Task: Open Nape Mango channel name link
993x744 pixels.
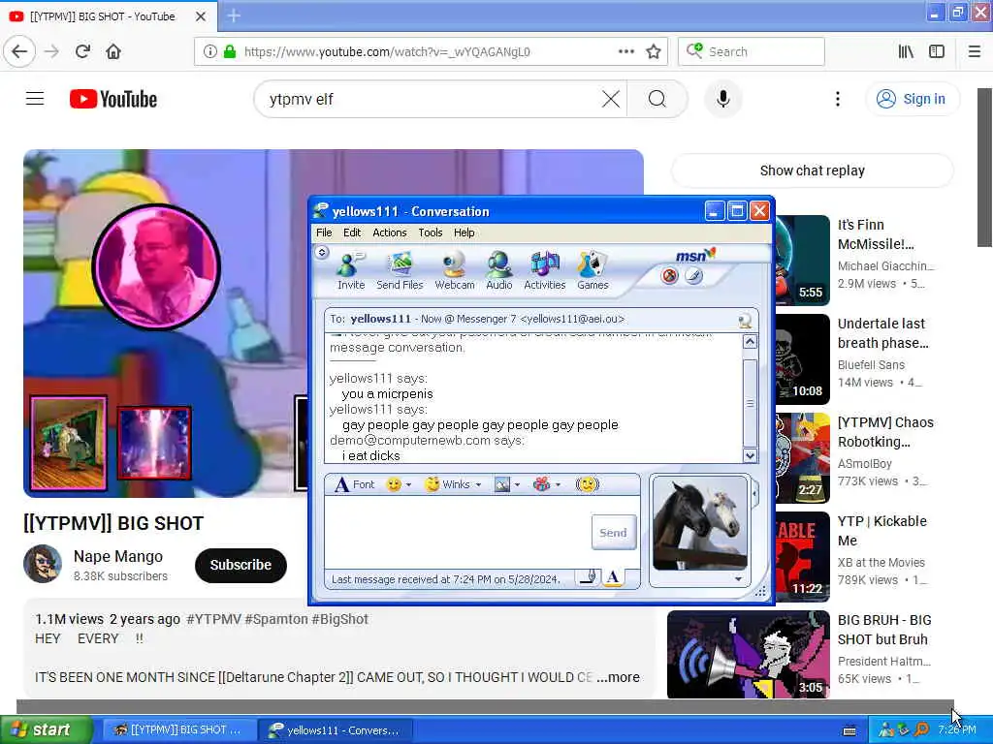Action: [x=117, y=556]
